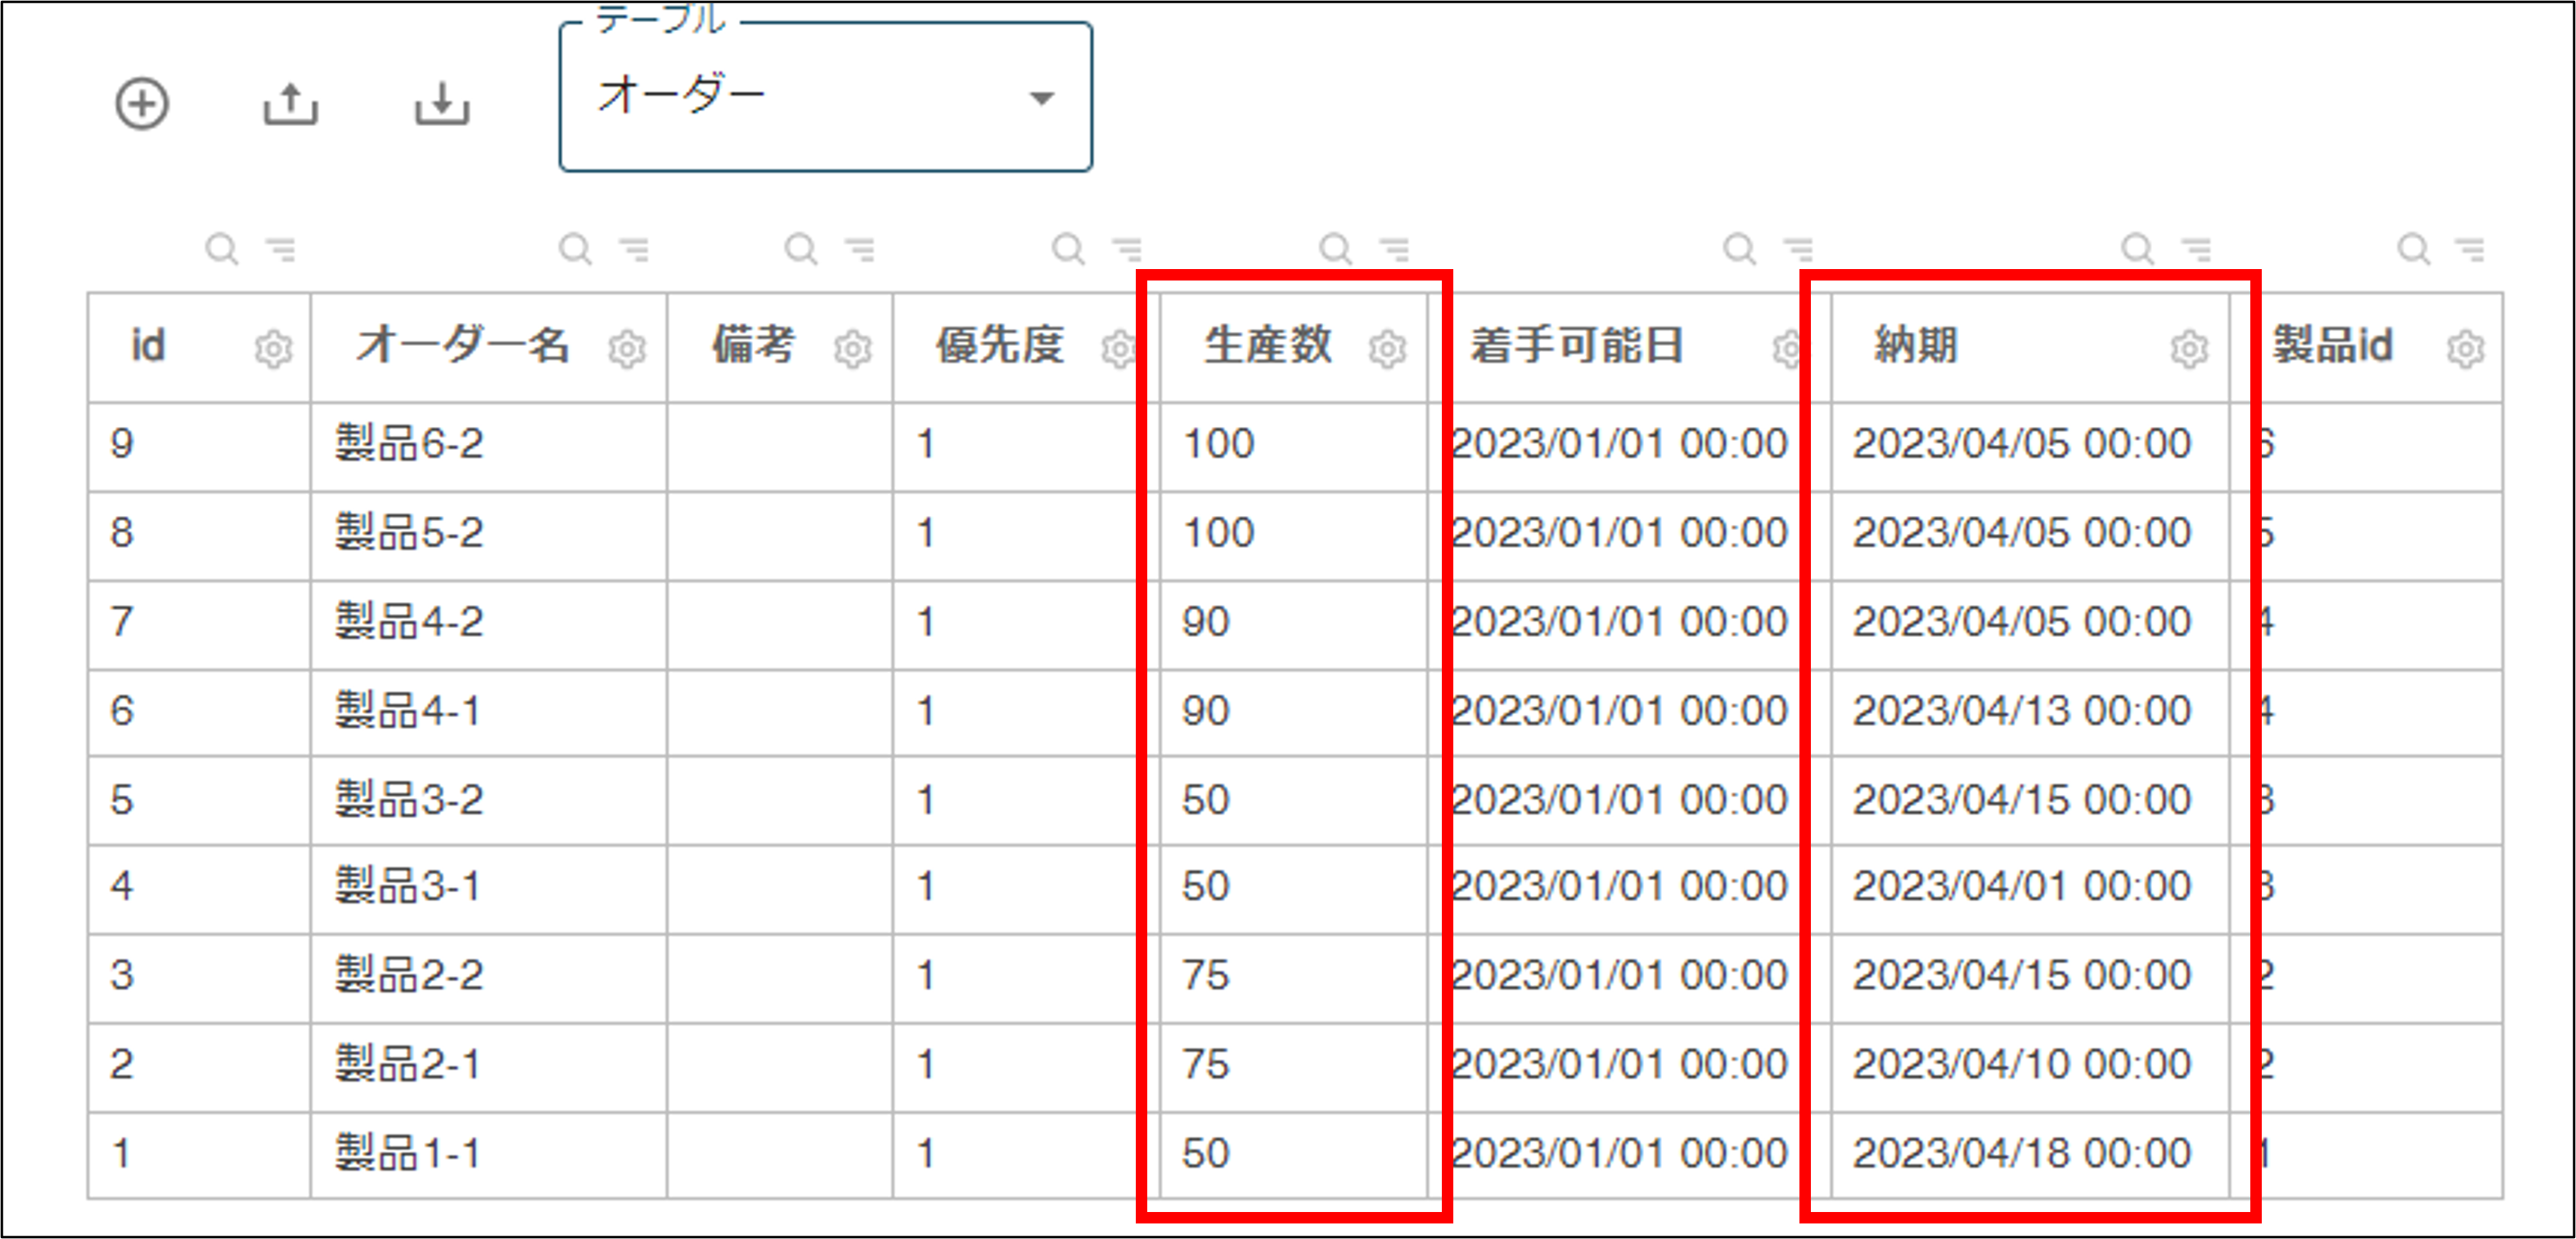Select the 製品2-2 order name cell
Image resolution: width=2576 pixels, height=1239 pixels.
click(x=489, y=977)
